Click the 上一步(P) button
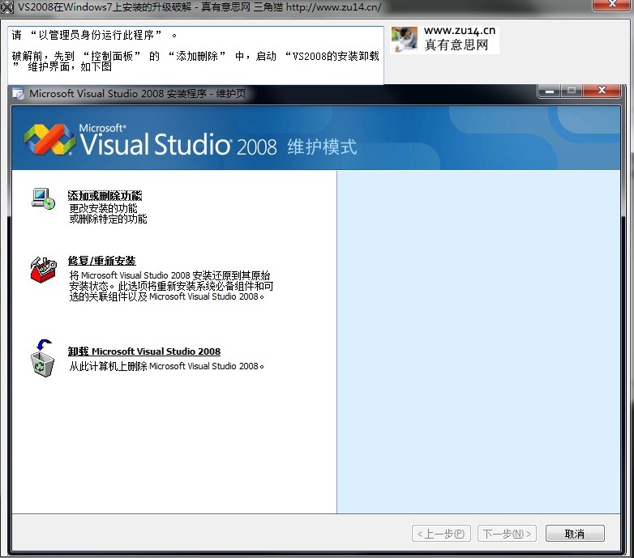Image resolution: width=634 pixels, height=558 pixels. point(441,534)
